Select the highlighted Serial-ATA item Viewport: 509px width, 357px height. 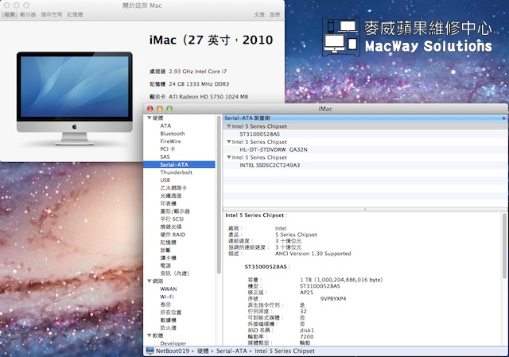[179, 165]
